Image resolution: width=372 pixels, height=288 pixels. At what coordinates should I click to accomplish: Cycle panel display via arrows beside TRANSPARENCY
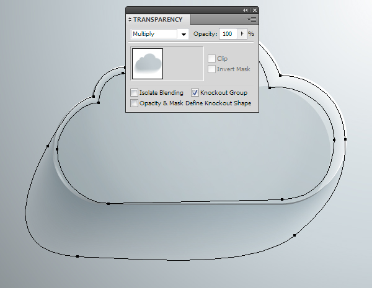point(130,19)
